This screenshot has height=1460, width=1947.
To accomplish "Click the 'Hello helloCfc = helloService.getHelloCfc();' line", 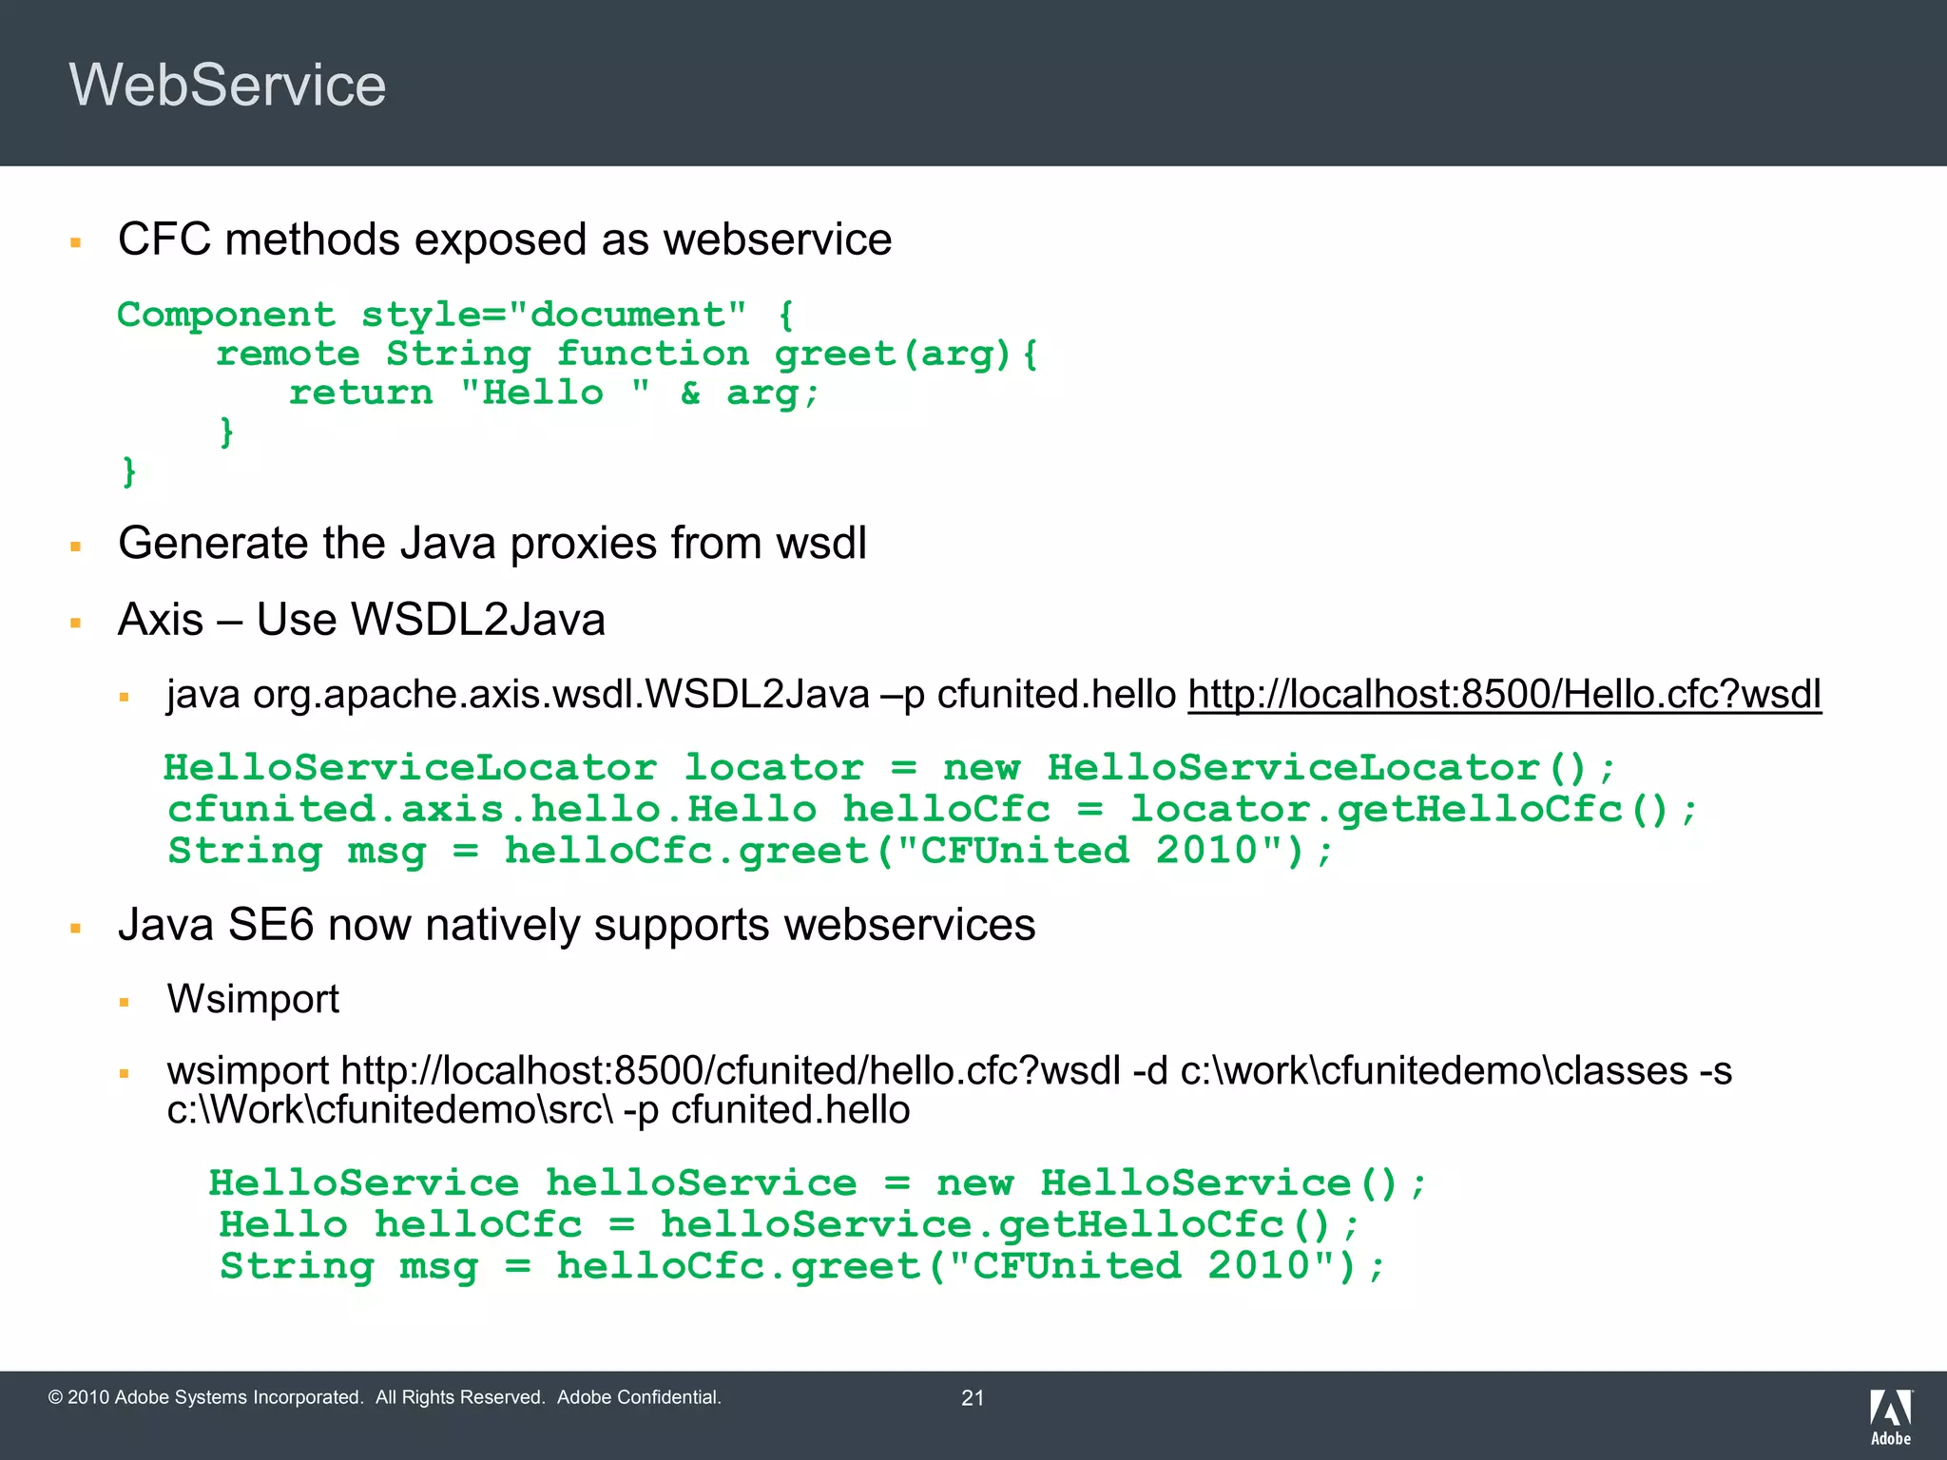I will [790, 1225].
